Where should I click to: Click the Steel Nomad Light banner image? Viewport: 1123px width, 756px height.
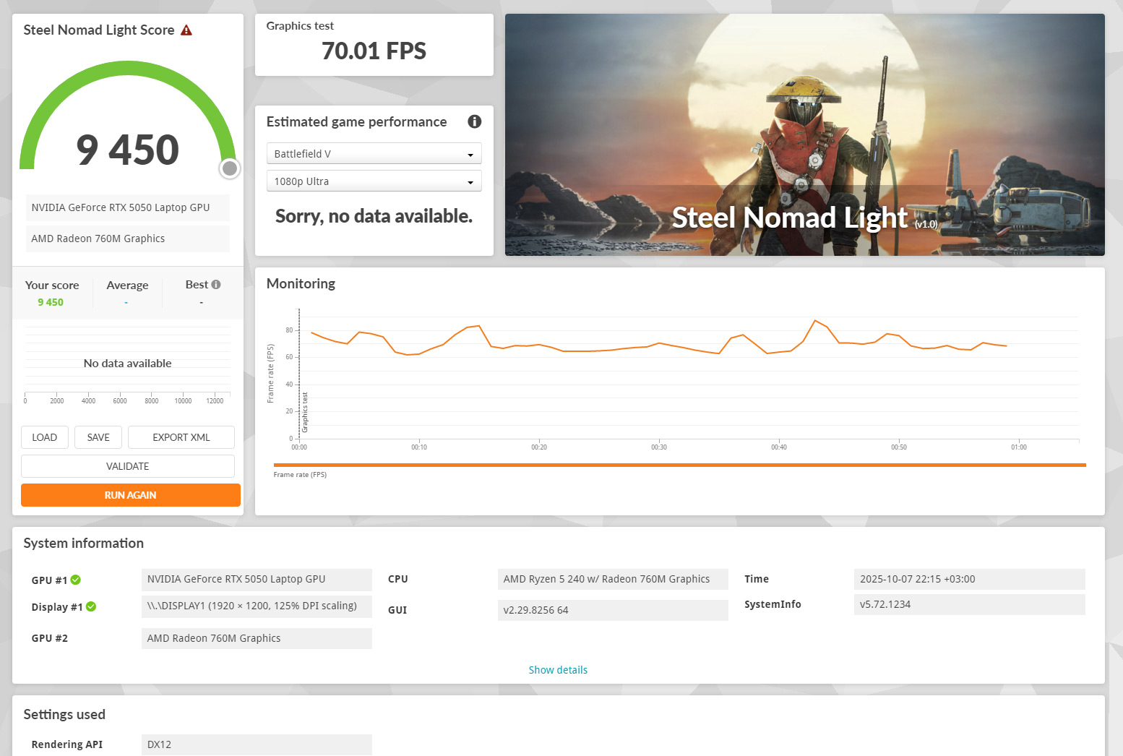click(x=804, y=134)
